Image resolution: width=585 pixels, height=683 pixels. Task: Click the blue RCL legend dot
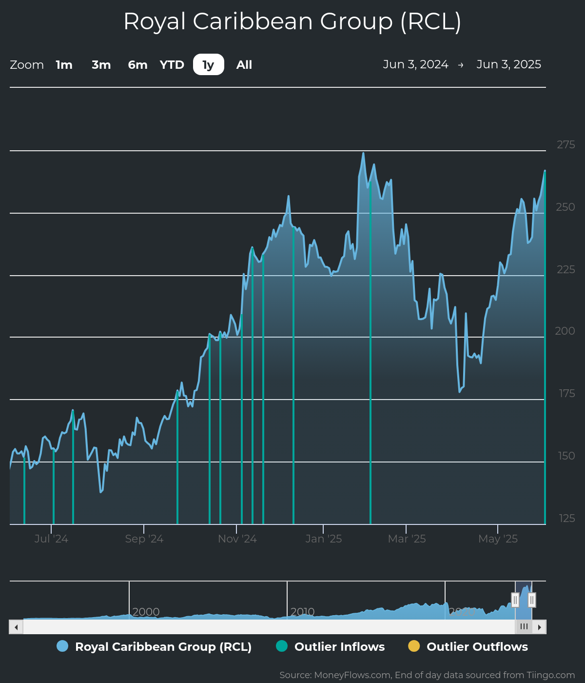(x=62, y=646)
